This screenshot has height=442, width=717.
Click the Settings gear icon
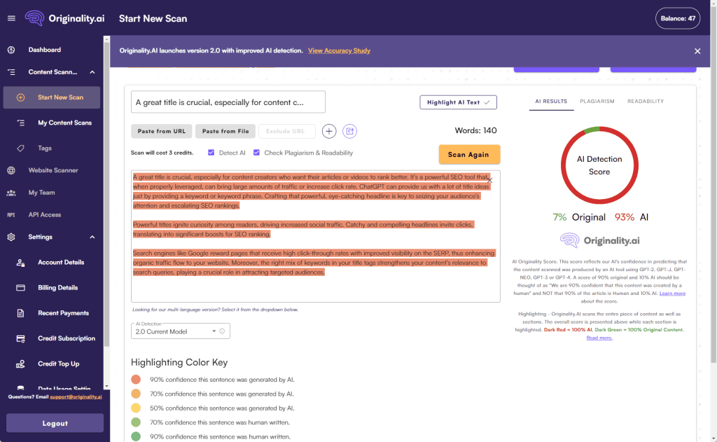pyautogui.click(x=11, y=237)
